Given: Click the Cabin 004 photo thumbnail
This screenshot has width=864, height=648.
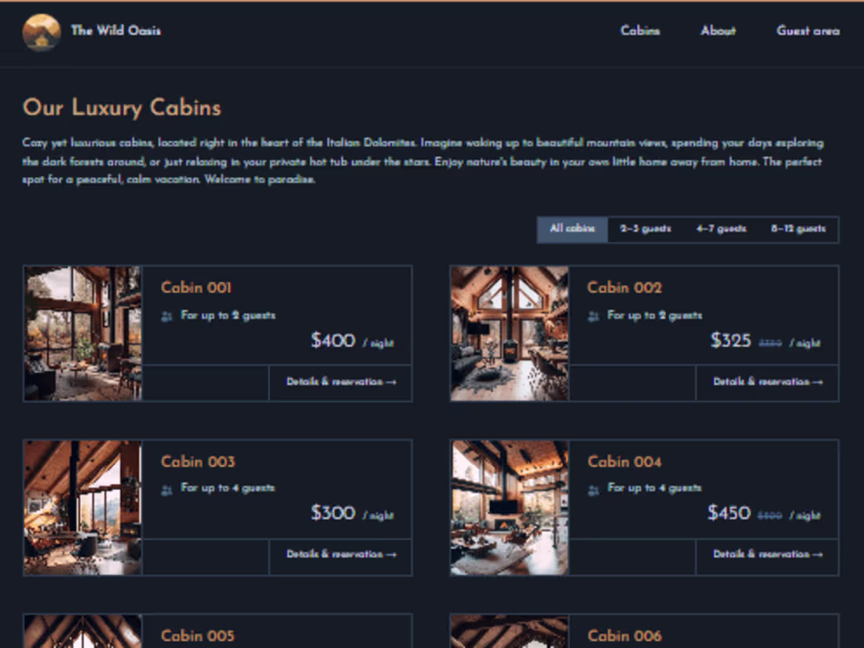Looking at the screenshot, I should pyautogui.click(x=509, y=507).
